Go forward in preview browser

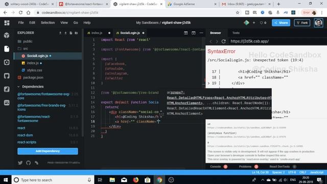tap(217, 41)
